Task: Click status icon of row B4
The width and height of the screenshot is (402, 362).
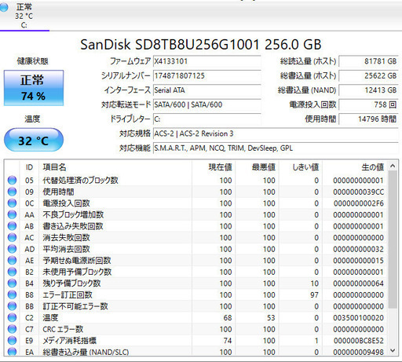Action: [12, 283]
